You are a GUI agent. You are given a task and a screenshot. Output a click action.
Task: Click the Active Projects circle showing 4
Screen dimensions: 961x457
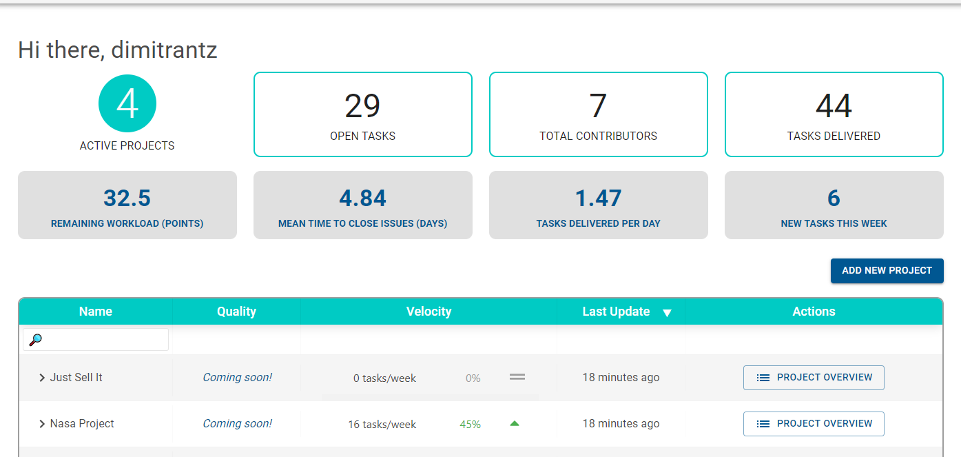coord(127,103)
